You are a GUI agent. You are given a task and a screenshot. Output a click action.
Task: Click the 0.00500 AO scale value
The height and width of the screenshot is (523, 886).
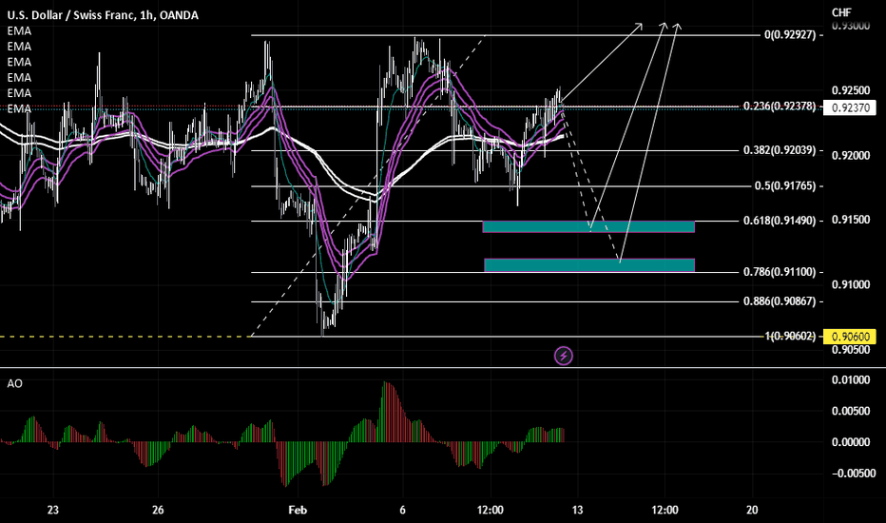[851, 411]
